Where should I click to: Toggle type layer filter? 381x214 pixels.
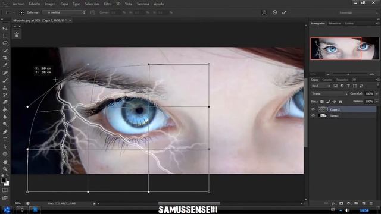coord(348,86)
